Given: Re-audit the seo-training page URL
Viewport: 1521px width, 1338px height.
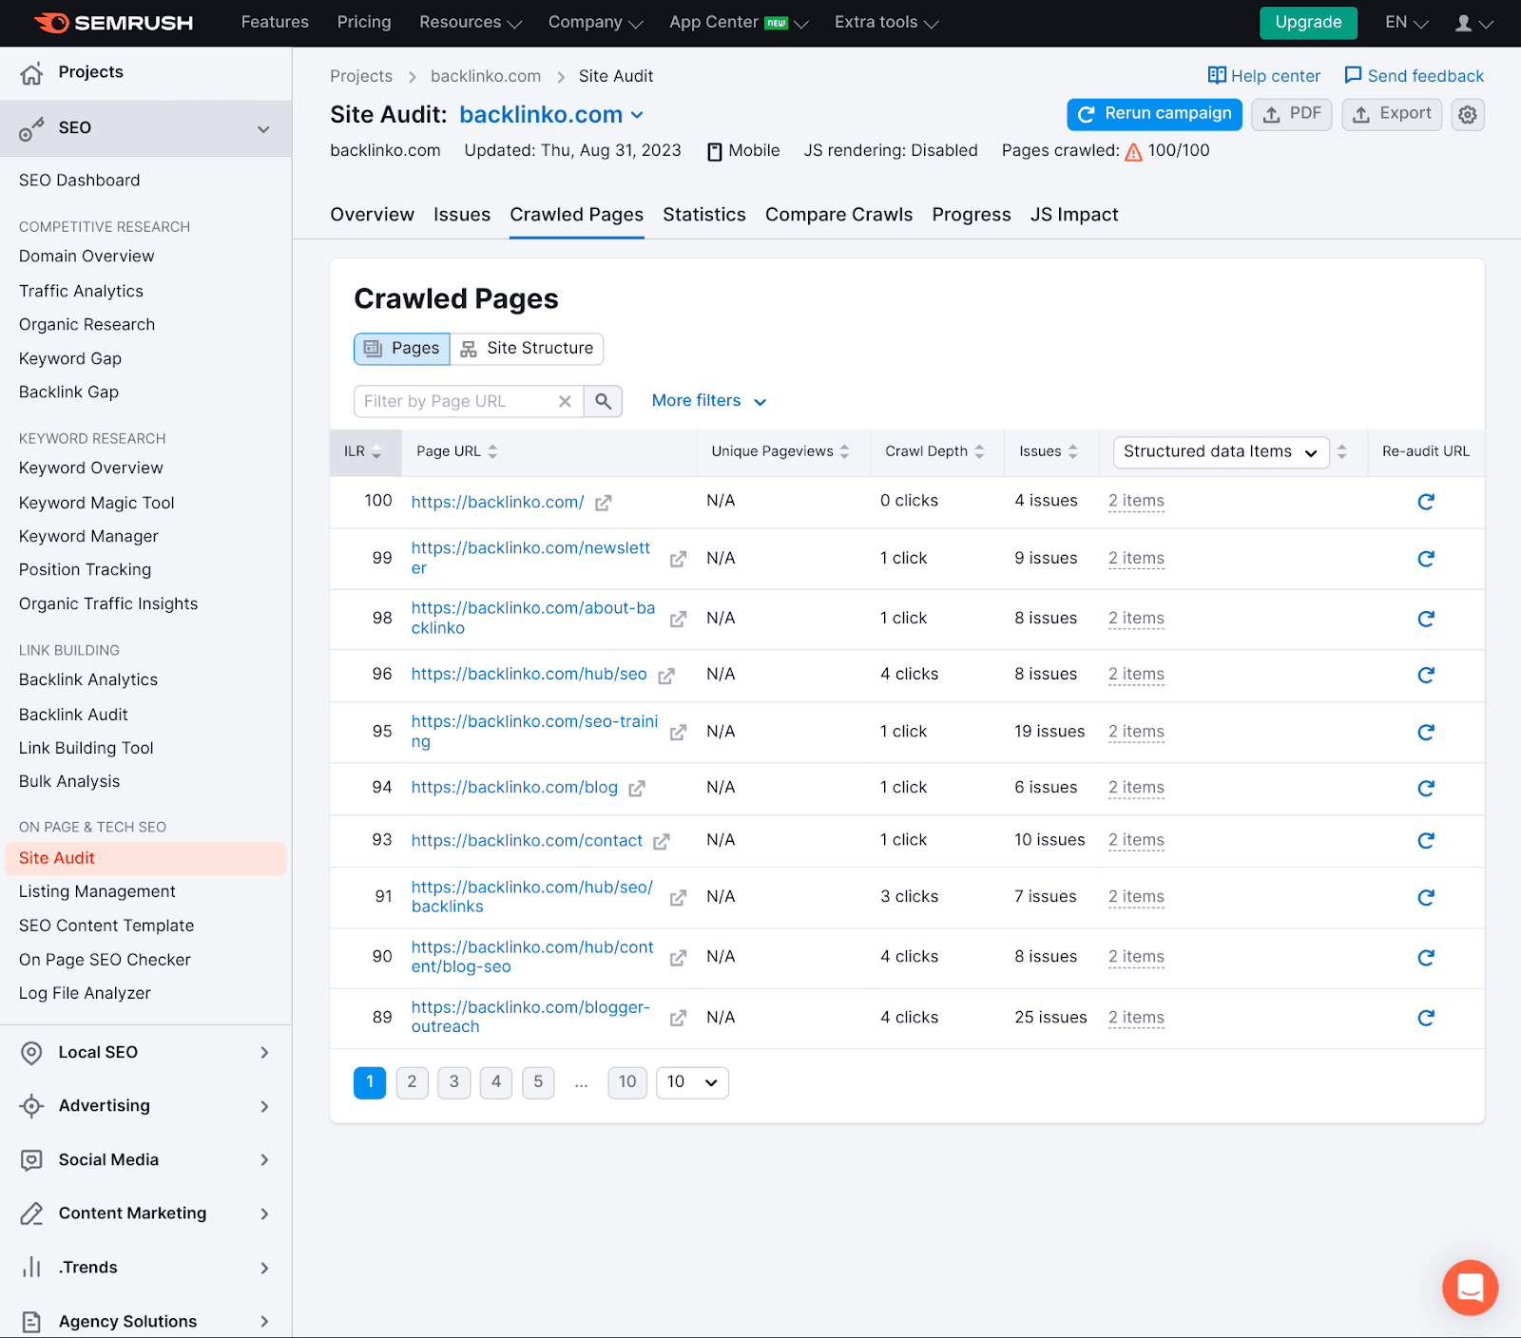Looking at the screenshot, I should 1425,732.
